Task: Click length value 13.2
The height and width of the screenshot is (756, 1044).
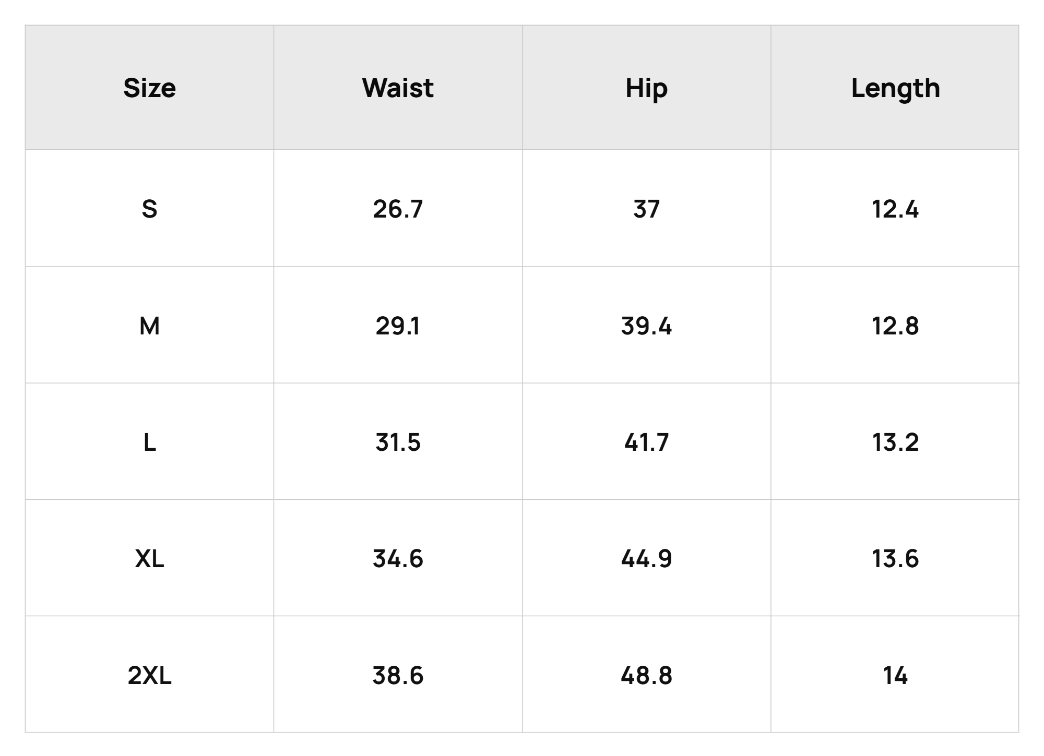Action: pyautogui.click(x=895, y=442)
